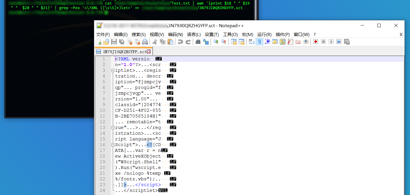
Task: Click the </script> tag on line 23
Action: (148, 185)
